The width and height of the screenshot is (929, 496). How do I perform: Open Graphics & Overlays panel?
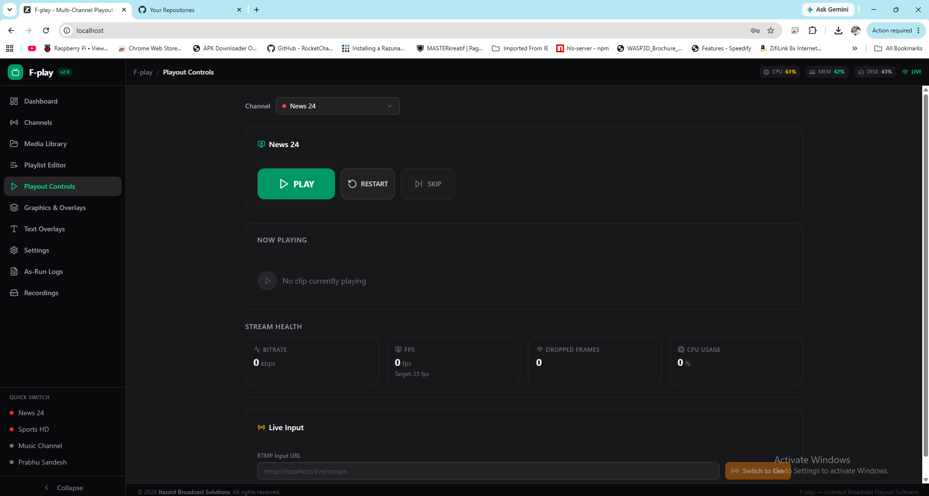pos(62,208)
